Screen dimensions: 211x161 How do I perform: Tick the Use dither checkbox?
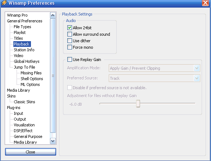click(69, 41)
